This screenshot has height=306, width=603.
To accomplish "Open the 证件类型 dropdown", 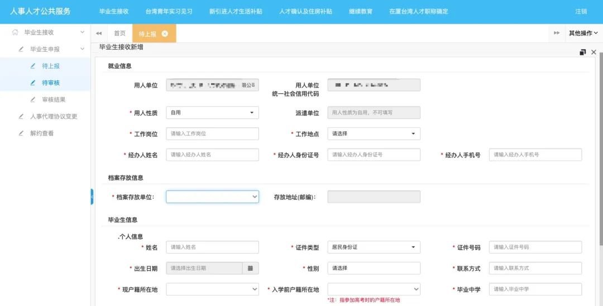I will pyautogui.click(x=374, y=247).
